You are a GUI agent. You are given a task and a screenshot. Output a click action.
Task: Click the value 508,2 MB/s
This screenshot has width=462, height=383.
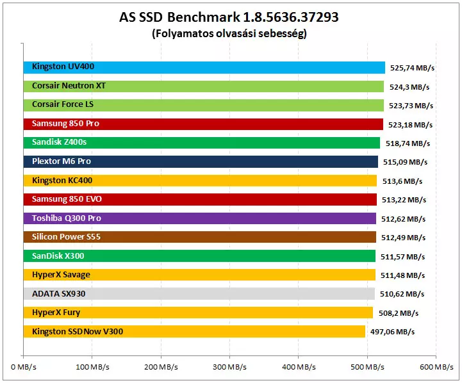point(399,313)
